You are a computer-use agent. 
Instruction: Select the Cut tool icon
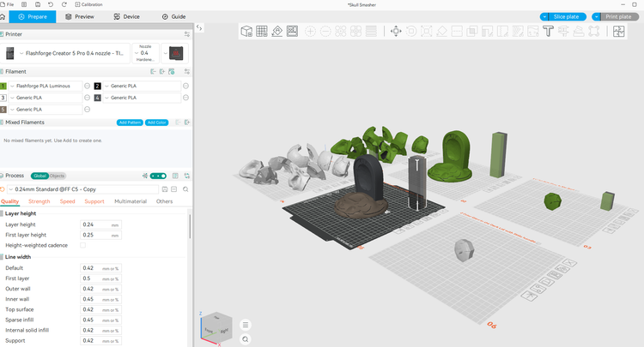pyautogui.click(x=457, y=31)
